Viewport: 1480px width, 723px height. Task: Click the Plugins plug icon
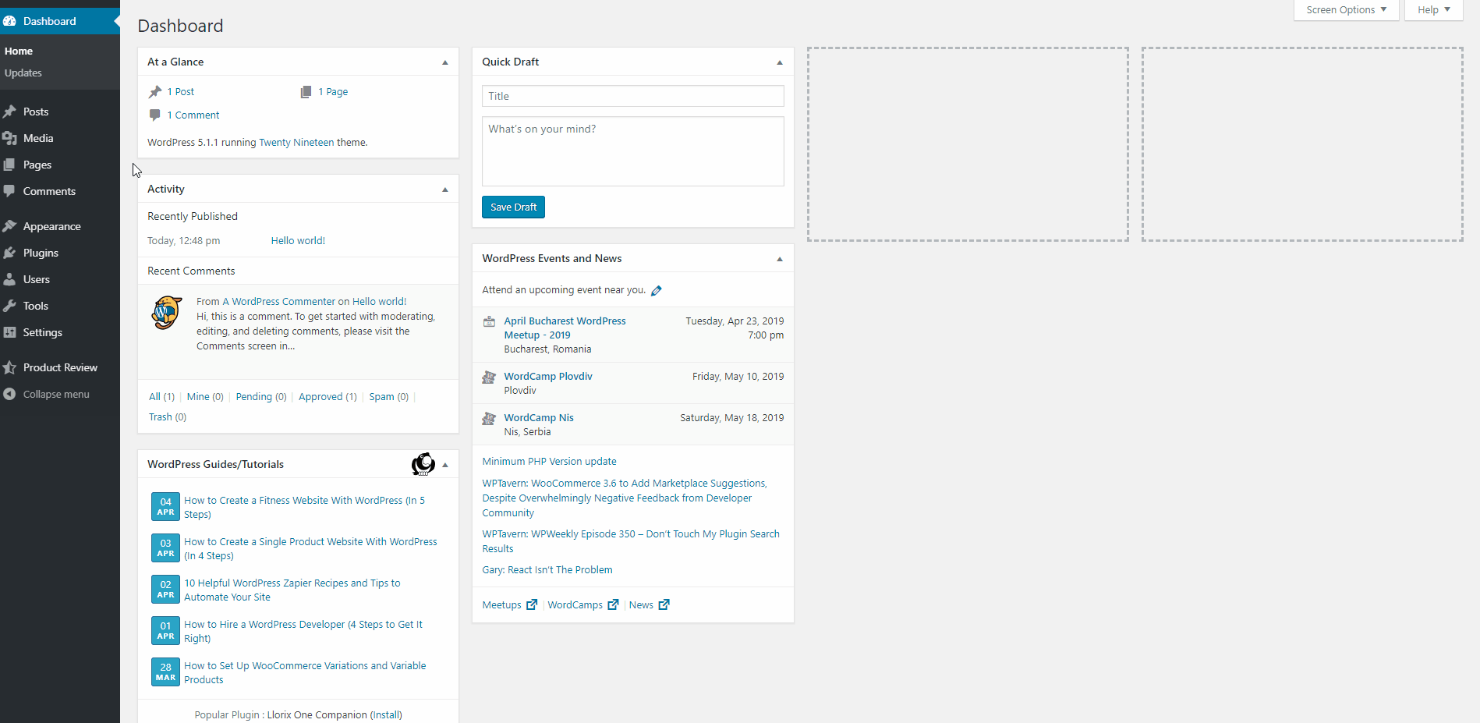point(10,253)
